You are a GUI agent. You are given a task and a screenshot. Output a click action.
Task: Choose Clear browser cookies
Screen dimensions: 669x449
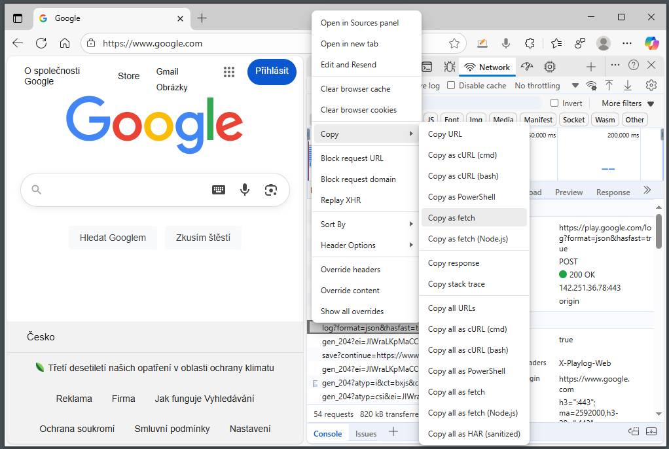click(x=366, y=110)
